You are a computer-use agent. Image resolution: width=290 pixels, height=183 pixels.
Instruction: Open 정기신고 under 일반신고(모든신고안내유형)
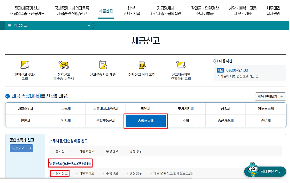pyautogui.click(x=59, y=173)
